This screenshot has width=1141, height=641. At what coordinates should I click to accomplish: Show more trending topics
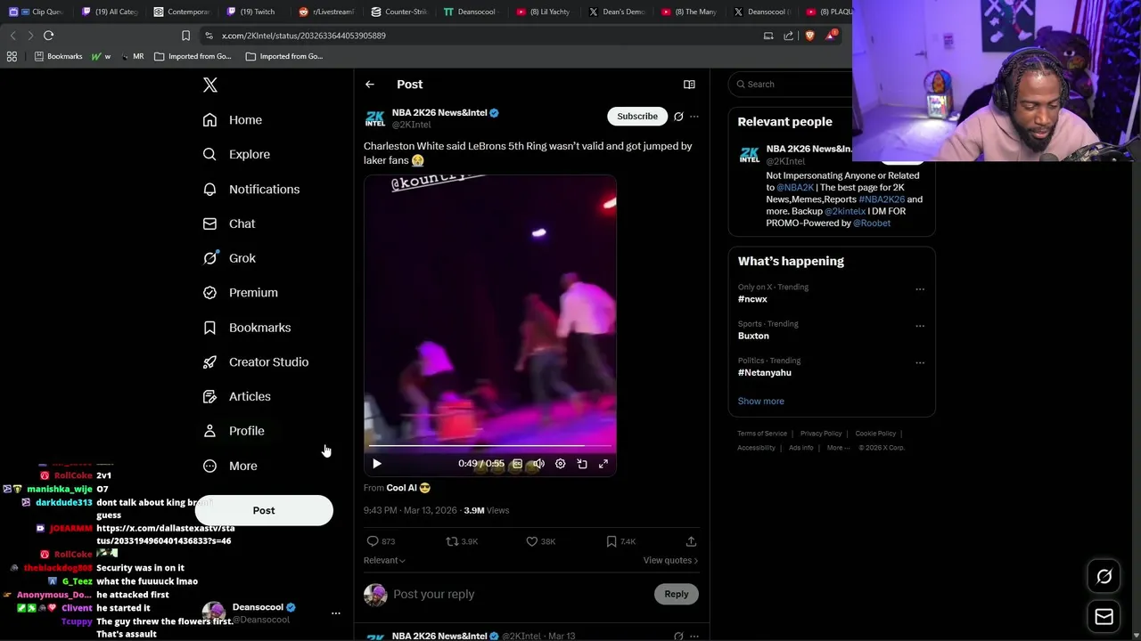point(760,402)
